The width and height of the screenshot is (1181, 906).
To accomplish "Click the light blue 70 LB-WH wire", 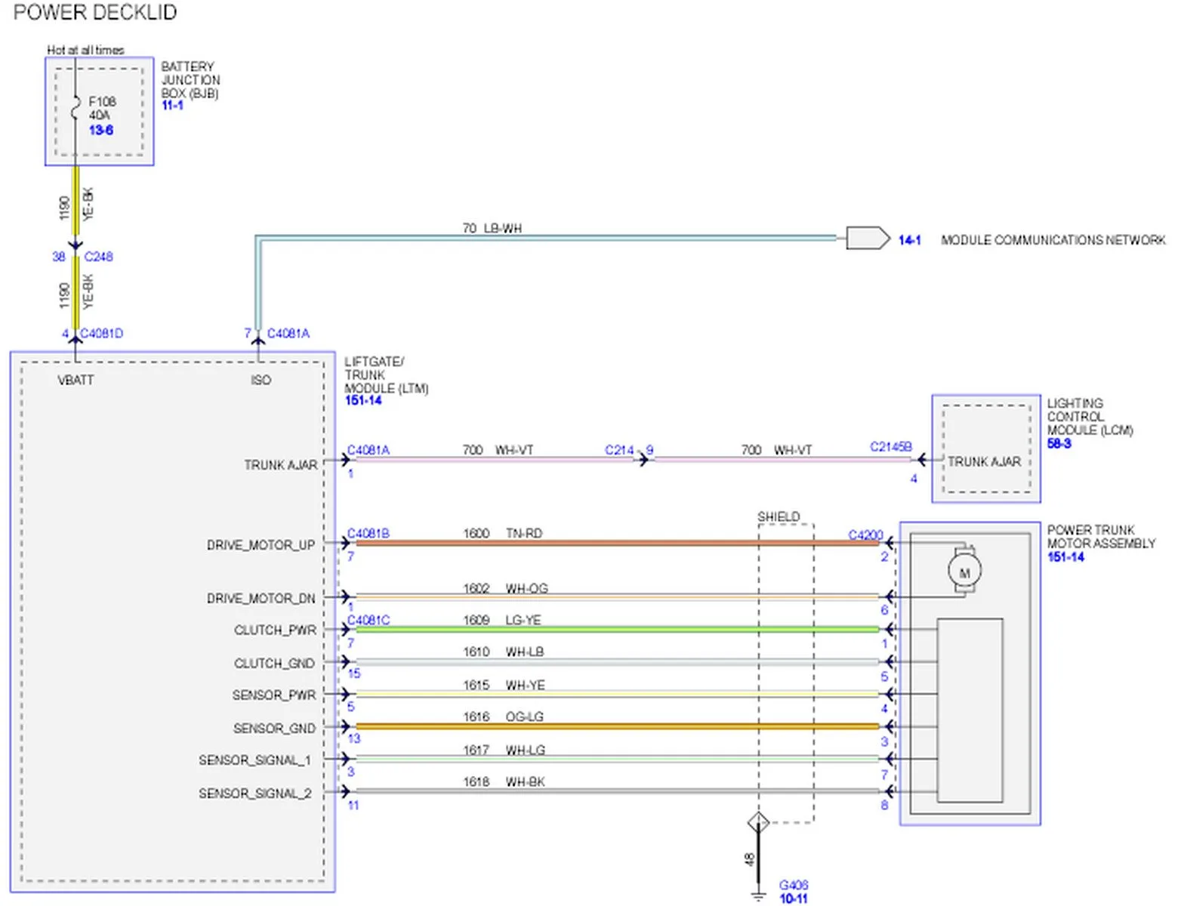I will pyautogui.click(x=547, y=239).
